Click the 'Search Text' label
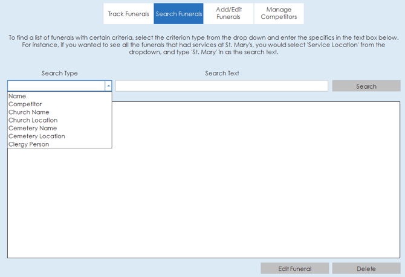Screen dimensions: 405x277 [222, 73]
